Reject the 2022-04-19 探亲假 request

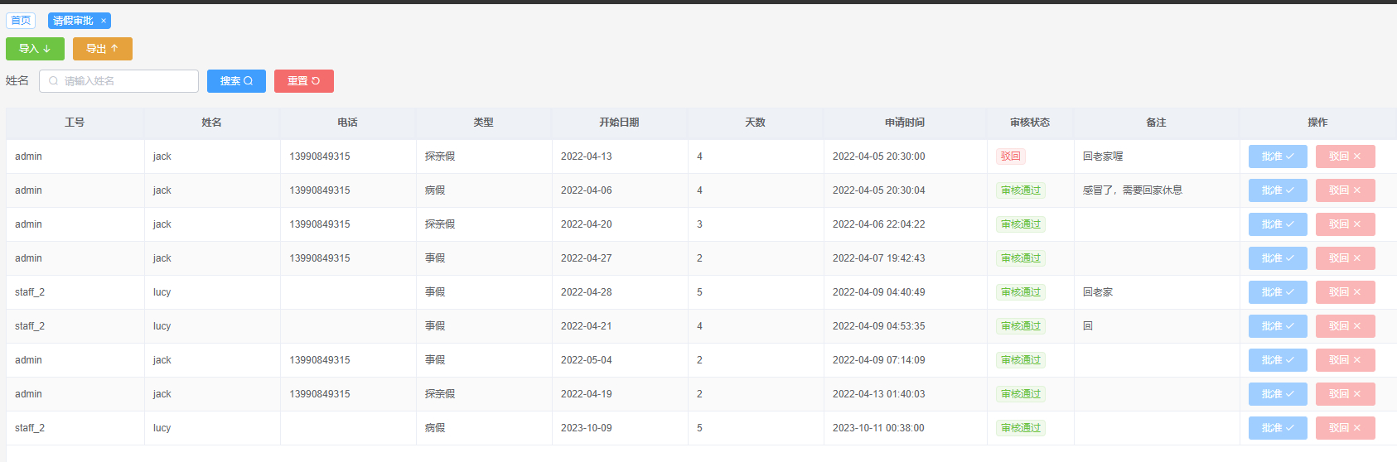(x=1345, y=394)
